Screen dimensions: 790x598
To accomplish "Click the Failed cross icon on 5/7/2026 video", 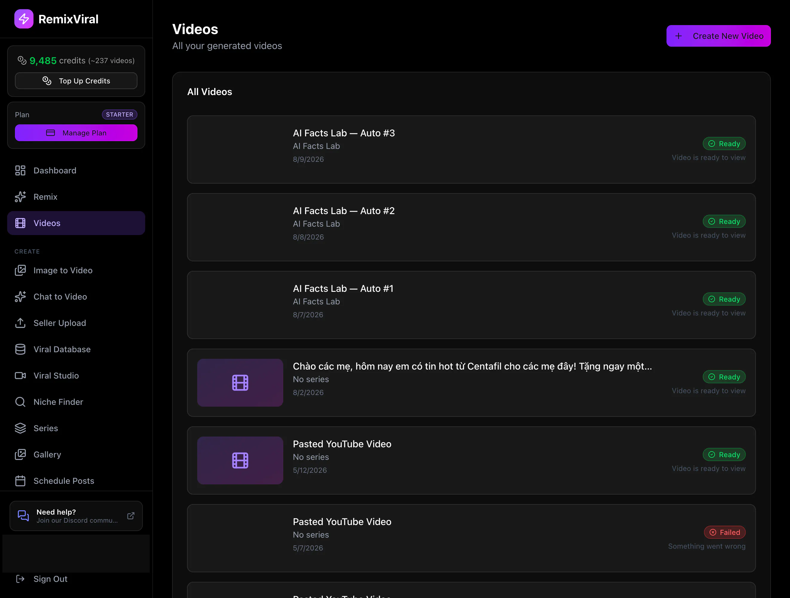I will (713, 532).
